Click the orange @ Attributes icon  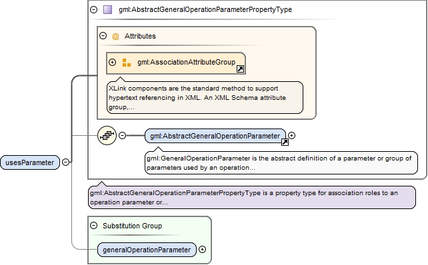[x=115, y=36]
